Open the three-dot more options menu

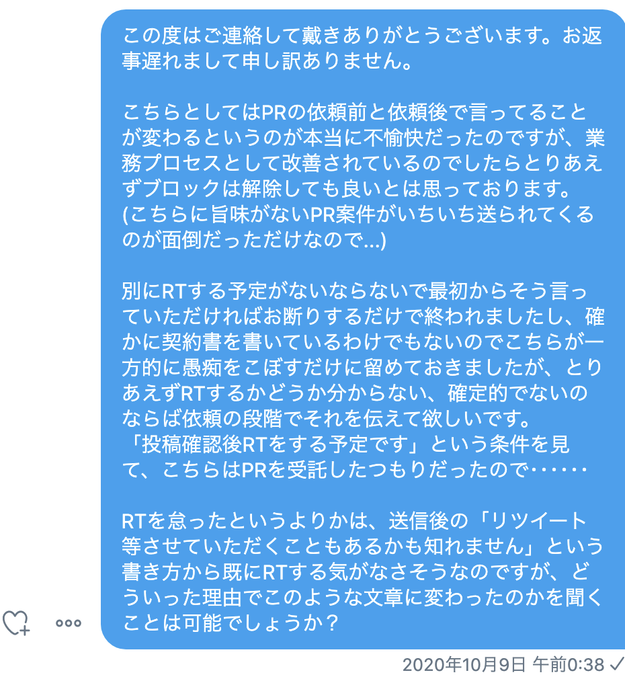click(69, 623)
